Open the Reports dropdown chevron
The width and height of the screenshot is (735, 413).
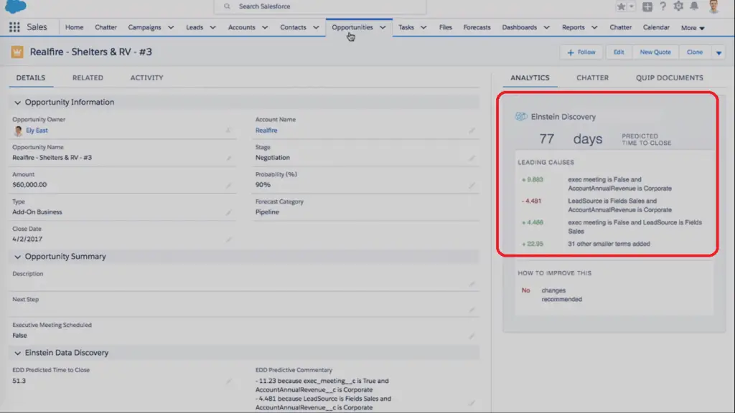[594, 28]
